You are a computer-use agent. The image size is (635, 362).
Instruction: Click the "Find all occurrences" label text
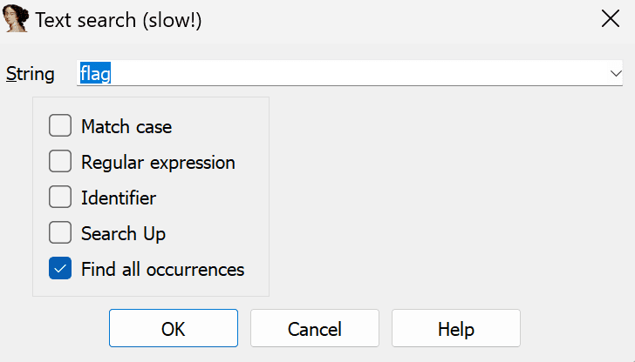[163, 269]
